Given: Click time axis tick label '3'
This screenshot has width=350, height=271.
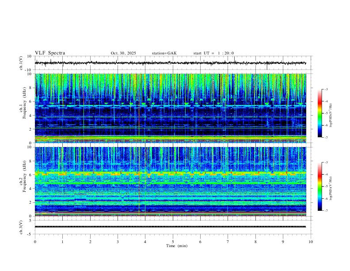Looking at the screenshot, I should pyautogui.click(x=118, y=242).
